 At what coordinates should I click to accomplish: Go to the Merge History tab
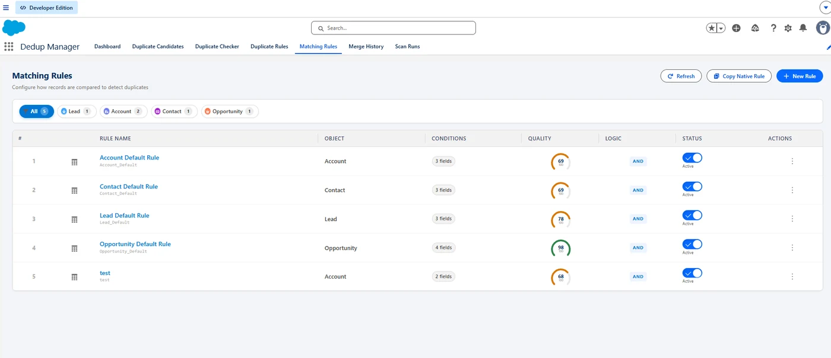[x=366, y=46]
